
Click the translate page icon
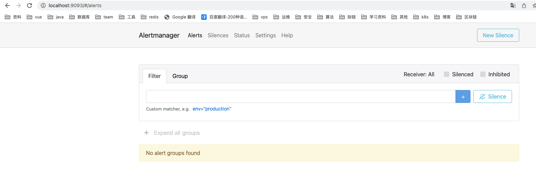pyautogui.click(x=513, y=5)
